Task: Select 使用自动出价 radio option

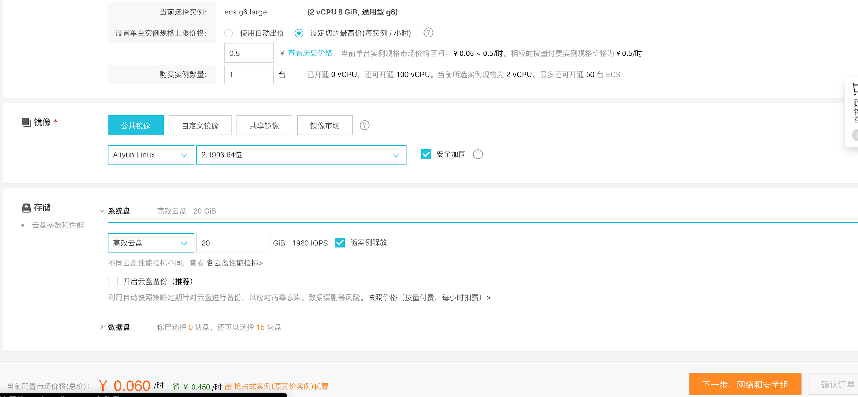Action: coord(229,33)
